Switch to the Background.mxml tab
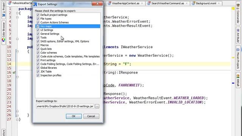242x136 pixels. 206,3
